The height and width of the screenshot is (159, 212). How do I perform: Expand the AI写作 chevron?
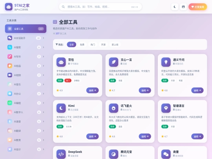44,57
